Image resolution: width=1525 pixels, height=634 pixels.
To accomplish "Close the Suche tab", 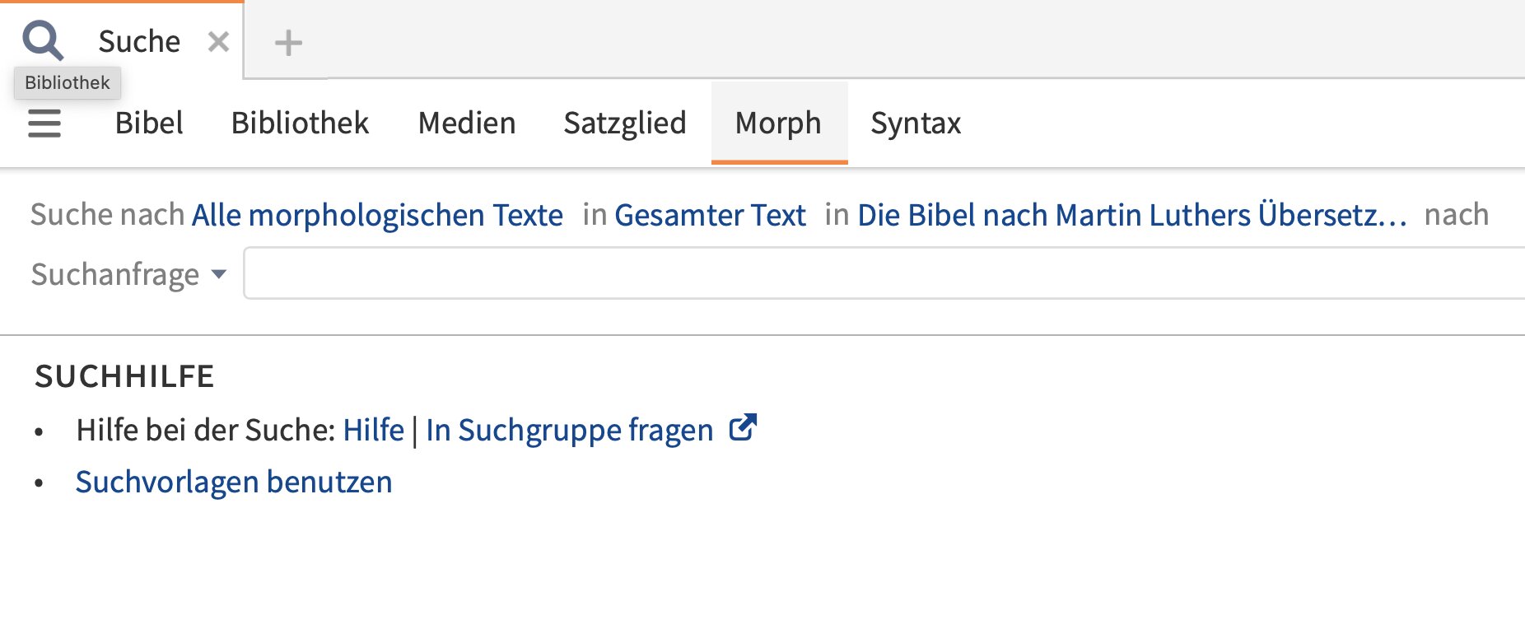I will (218, 41).
